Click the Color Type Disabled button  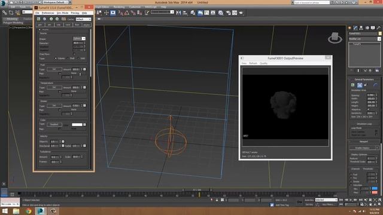pyautogui.click(x=54, y=124)
